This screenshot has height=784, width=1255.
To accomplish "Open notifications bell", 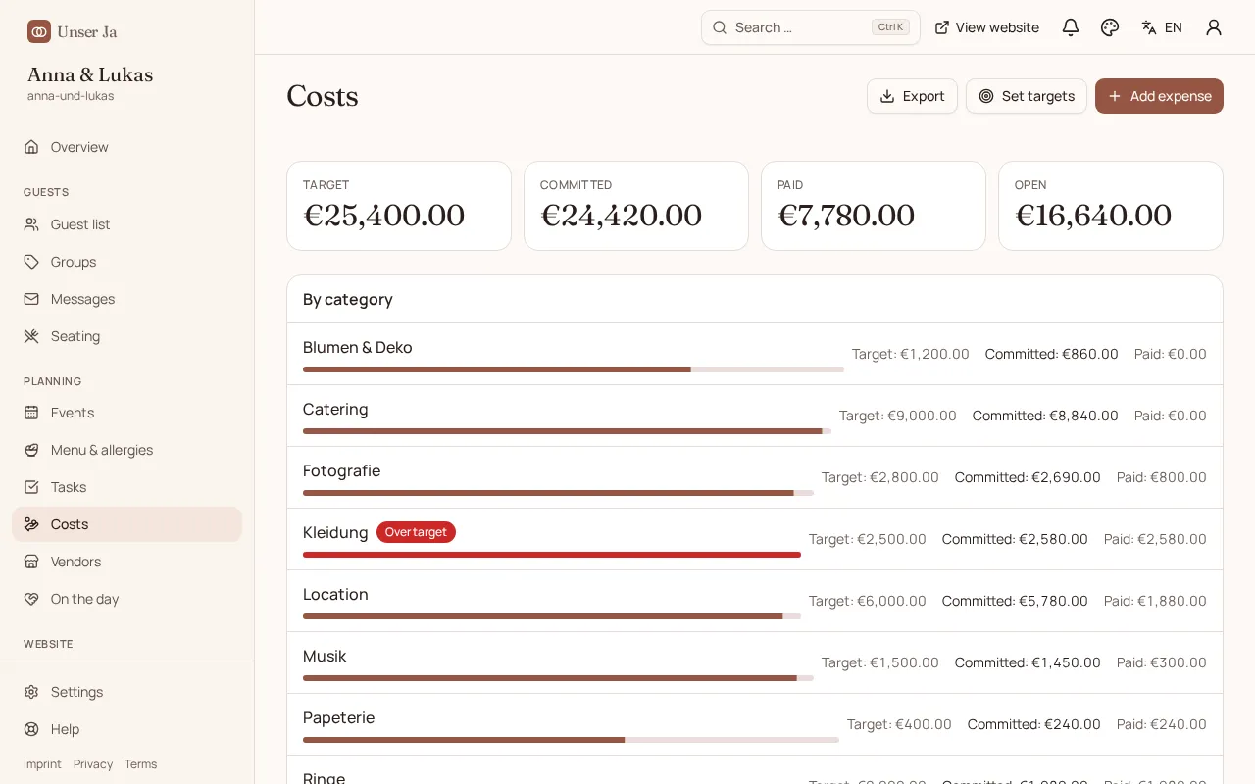I will 1071,27.
